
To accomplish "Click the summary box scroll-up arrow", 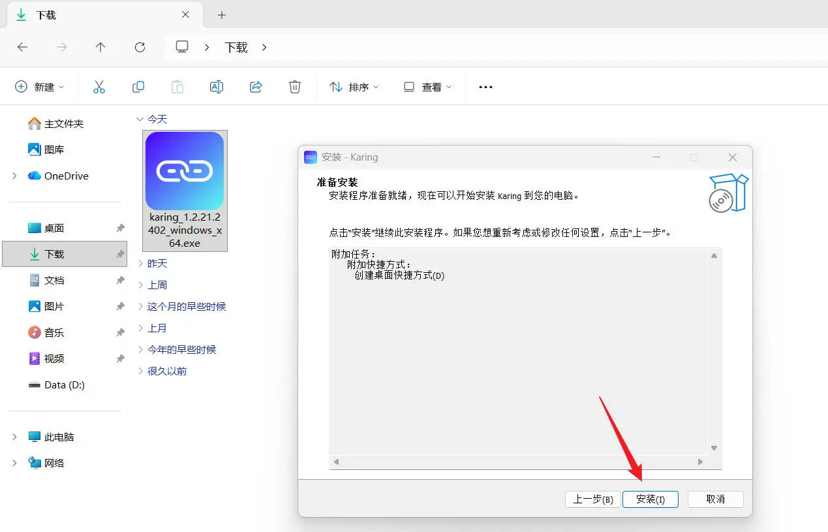I will [714, 256].
